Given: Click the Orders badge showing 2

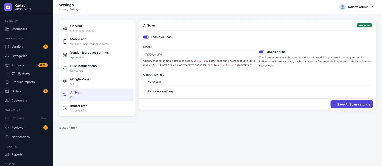Looking at the screenshot, I should [46, 91].
